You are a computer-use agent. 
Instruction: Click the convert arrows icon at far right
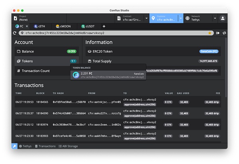pos(224,33)
